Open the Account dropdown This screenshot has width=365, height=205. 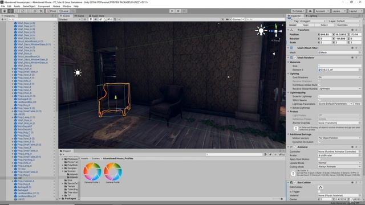tap(322, 11)
